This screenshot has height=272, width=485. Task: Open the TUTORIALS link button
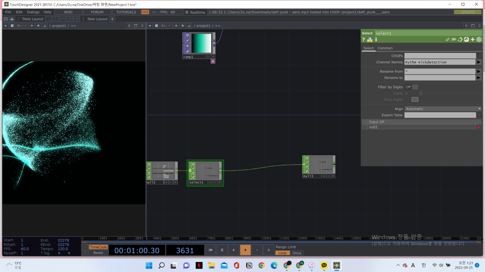126,12
